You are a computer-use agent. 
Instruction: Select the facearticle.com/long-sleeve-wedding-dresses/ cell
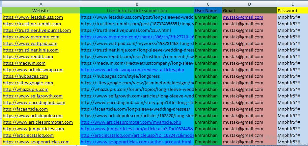[137, 109]
